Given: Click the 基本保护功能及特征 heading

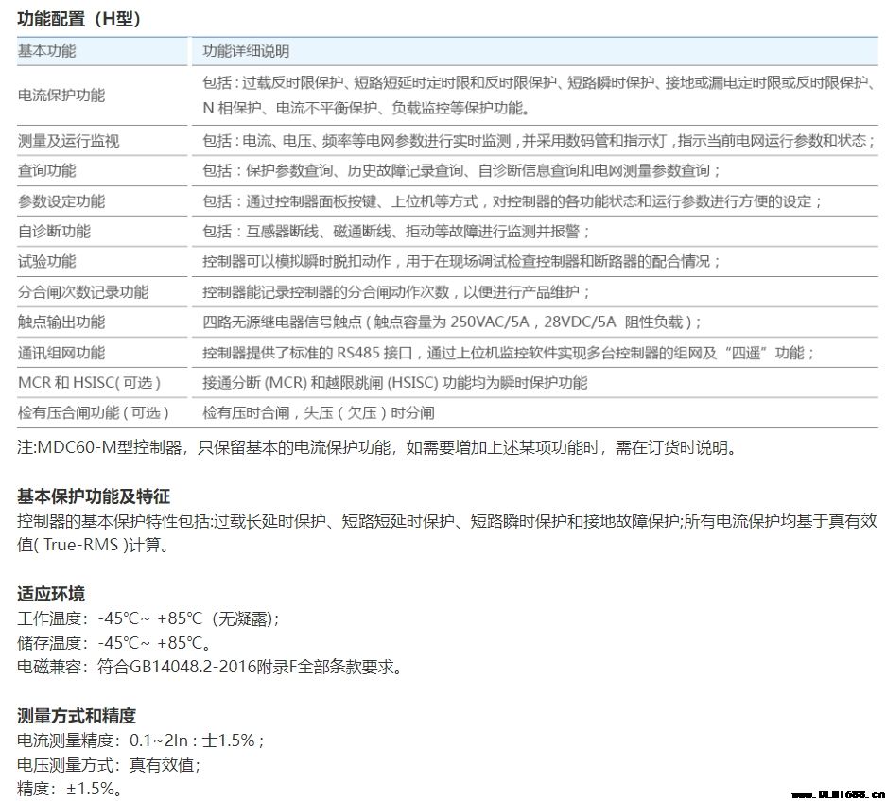Looking at the screenshot, I should pyautogui.click(x=94, y=496).
